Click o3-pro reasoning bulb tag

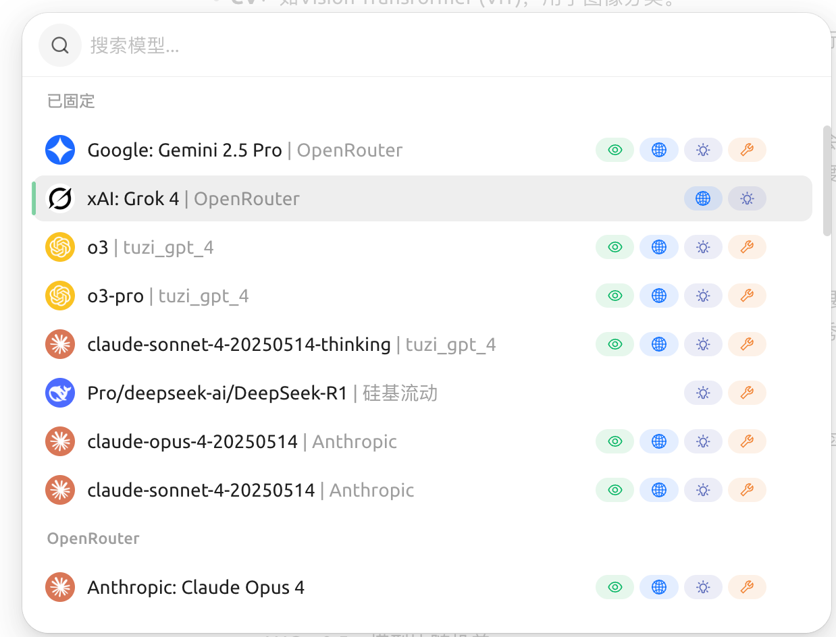coord(703,296)
